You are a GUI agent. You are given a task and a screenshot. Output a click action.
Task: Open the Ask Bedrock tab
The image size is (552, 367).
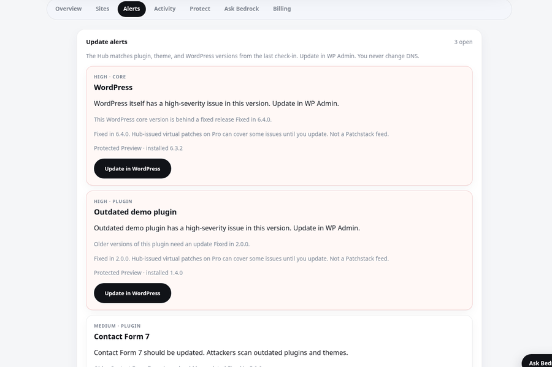tap(242, 9)
